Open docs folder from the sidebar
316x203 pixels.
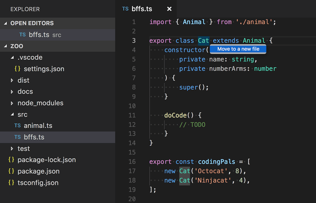(25, 91)
